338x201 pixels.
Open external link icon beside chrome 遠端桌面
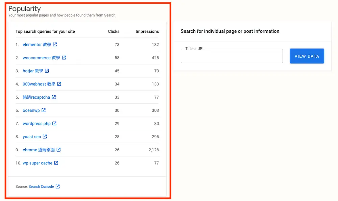coord(58,150)
